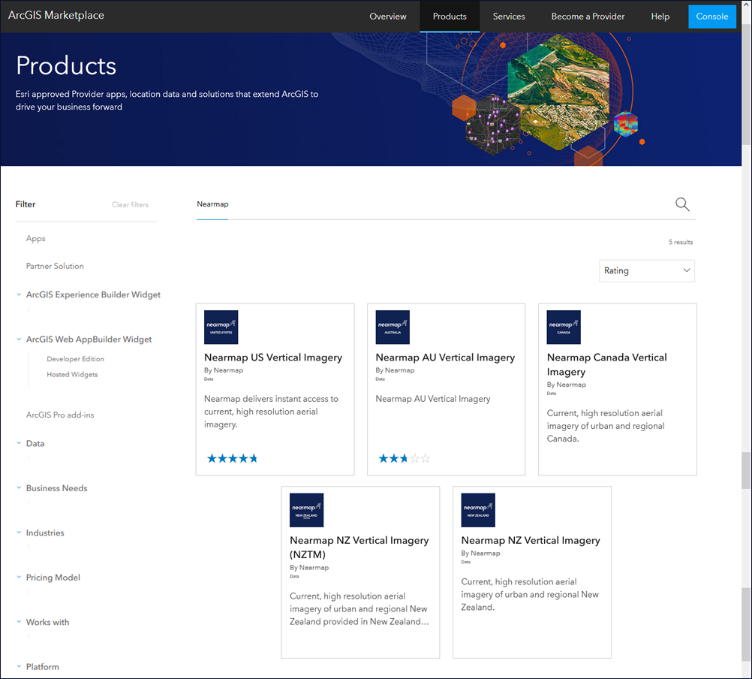
Task: Open the Services tab
Action: 509,17
